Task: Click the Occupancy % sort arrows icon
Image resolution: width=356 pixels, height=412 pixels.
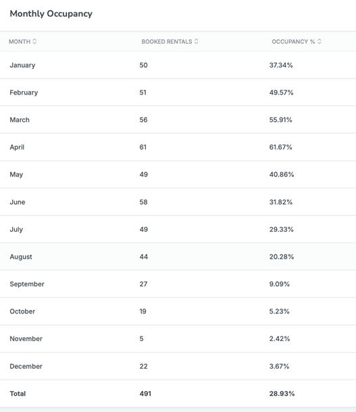Action: (x=320, y=41)
